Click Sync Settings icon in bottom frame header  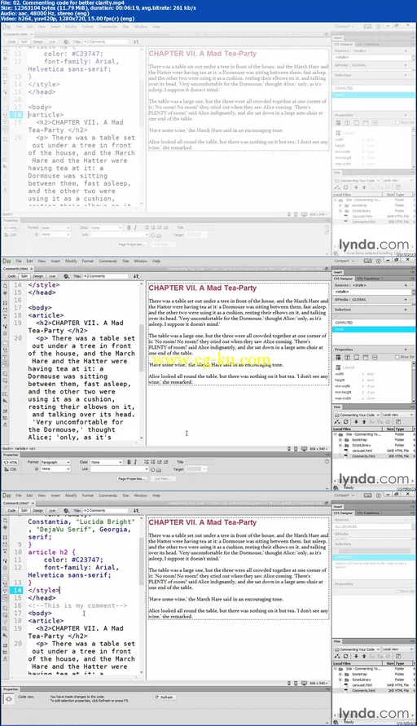point(368,495)
